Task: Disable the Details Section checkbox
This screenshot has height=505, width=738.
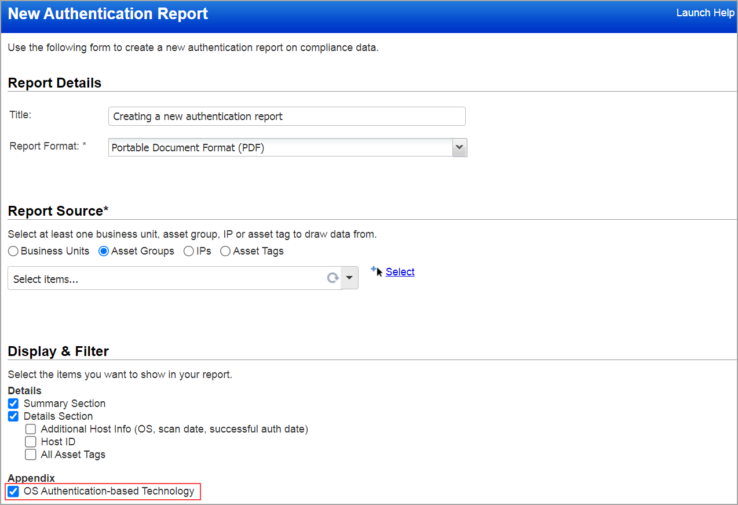Action: (x=13, y=416)
